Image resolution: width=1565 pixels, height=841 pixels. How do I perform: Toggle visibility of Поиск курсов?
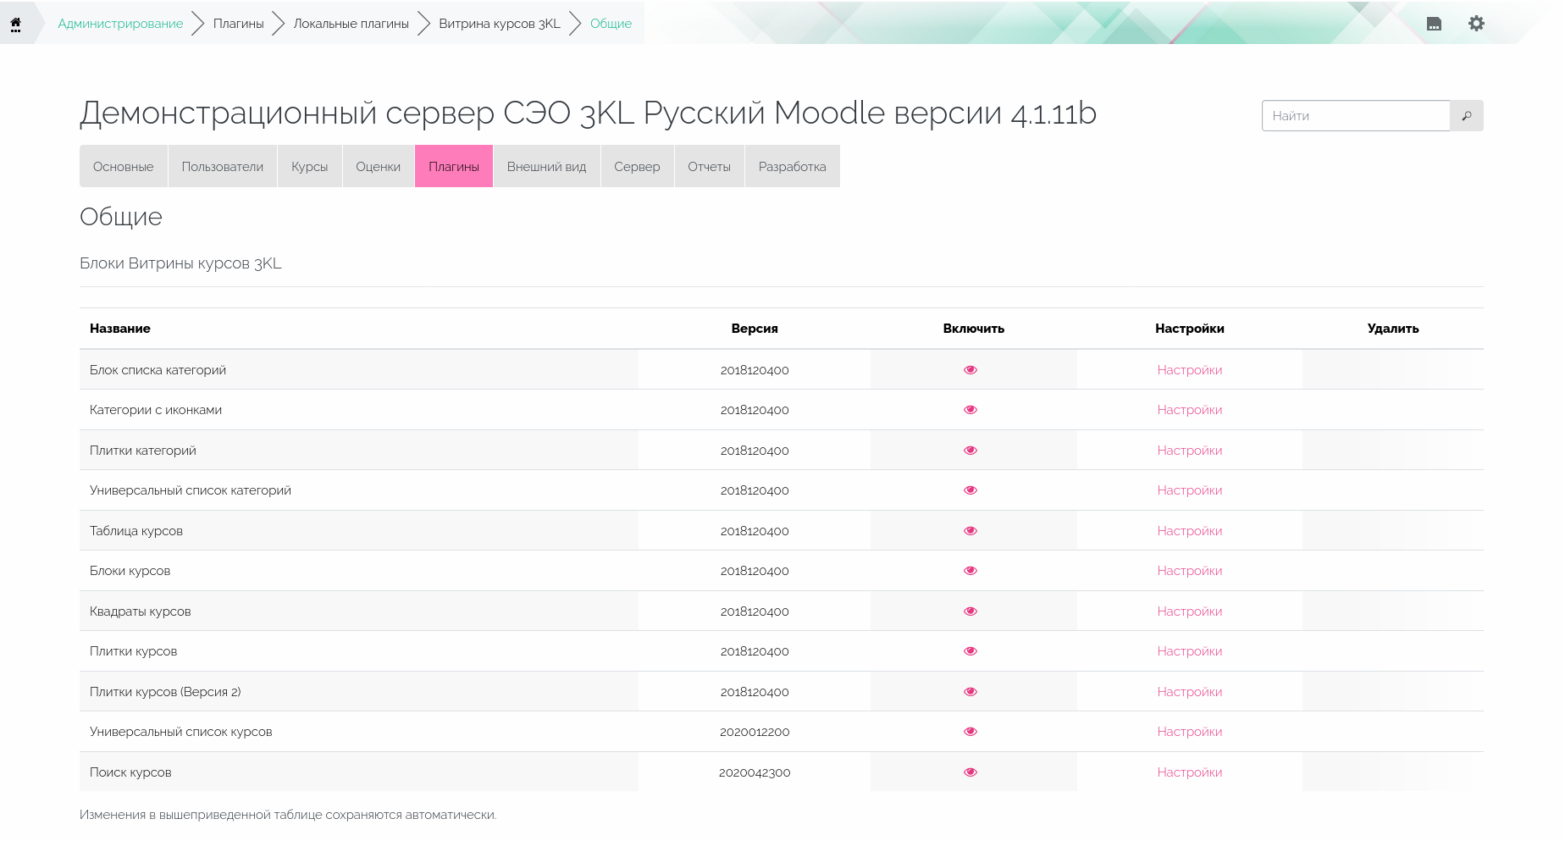tap(971, 772)
